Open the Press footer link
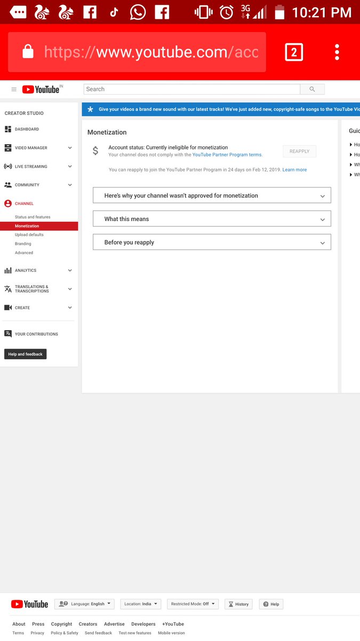This screenshot has width=360, height=641. point(38,624)
